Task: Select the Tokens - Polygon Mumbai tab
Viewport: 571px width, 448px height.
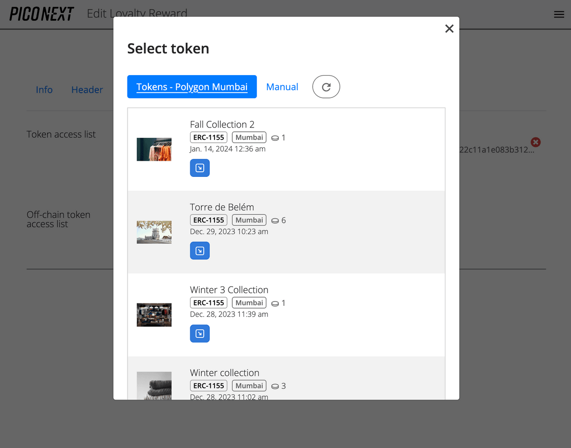Action: [192, 87]
